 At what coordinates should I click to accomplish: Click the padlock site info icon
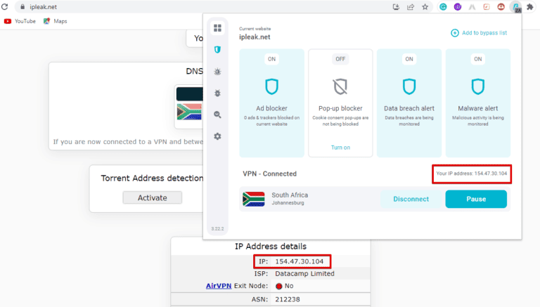22,6
